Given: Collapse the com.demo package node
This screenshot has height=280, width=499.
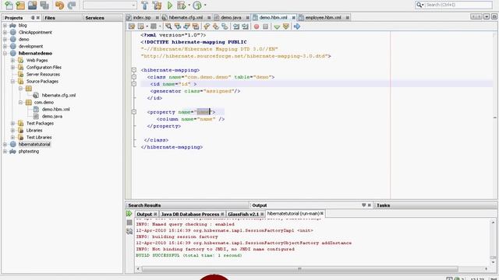Looking at the screenshot, I should 20,102.
